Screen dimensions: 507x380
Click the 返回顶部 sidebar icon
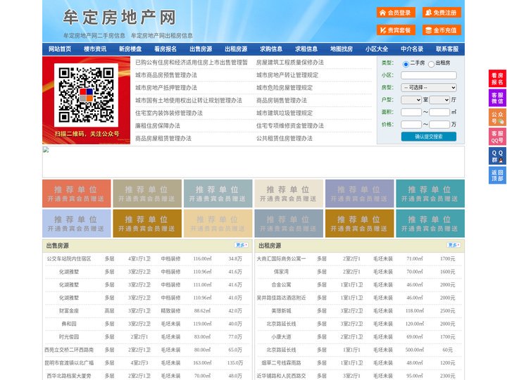click(x=497, y=175)
